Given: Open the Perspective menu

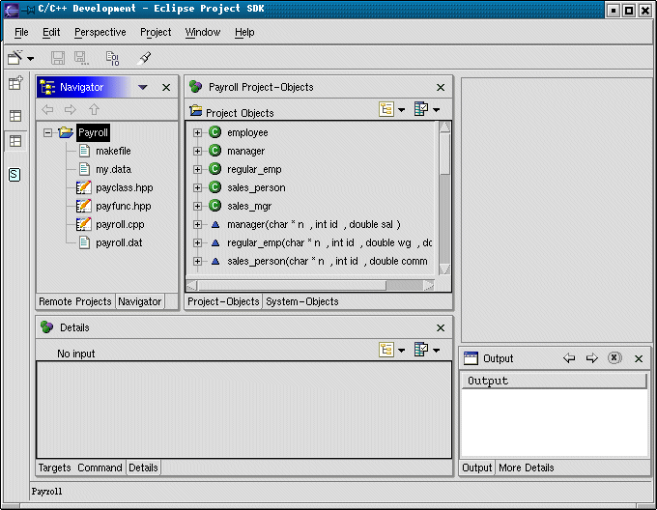Looking at the screenshot, I should pos(100,32).
